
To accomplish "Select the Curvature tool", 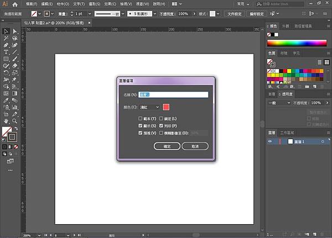I will [14, 45].
